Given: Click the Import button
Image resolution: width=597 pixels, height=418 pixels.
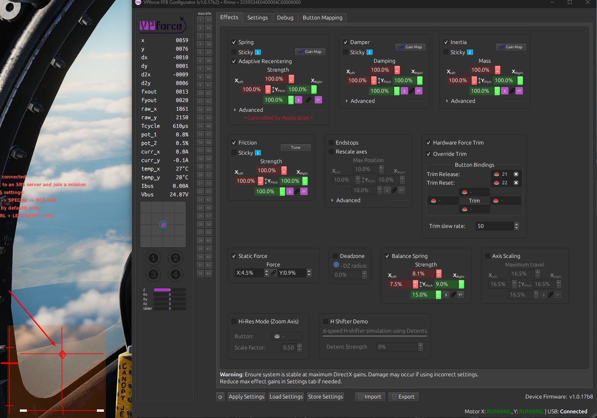Looking at the screenshot, I should 370,397.
